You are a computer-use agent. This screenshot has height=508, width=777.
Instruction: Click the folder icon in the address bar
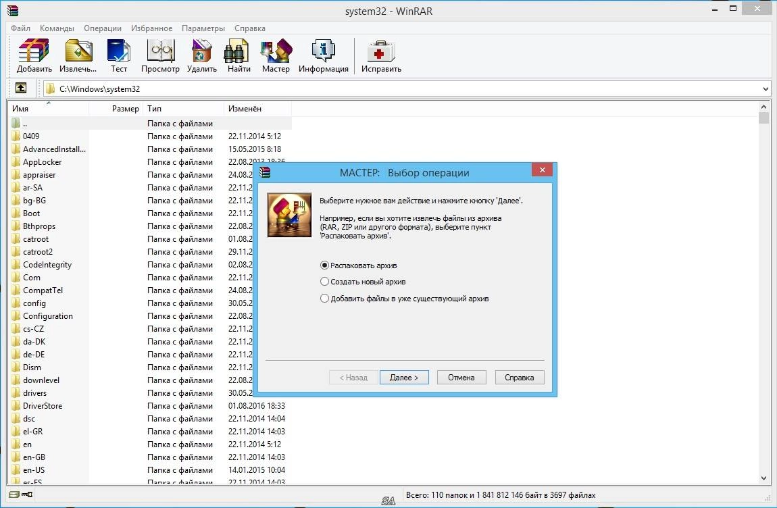[50, 88]
